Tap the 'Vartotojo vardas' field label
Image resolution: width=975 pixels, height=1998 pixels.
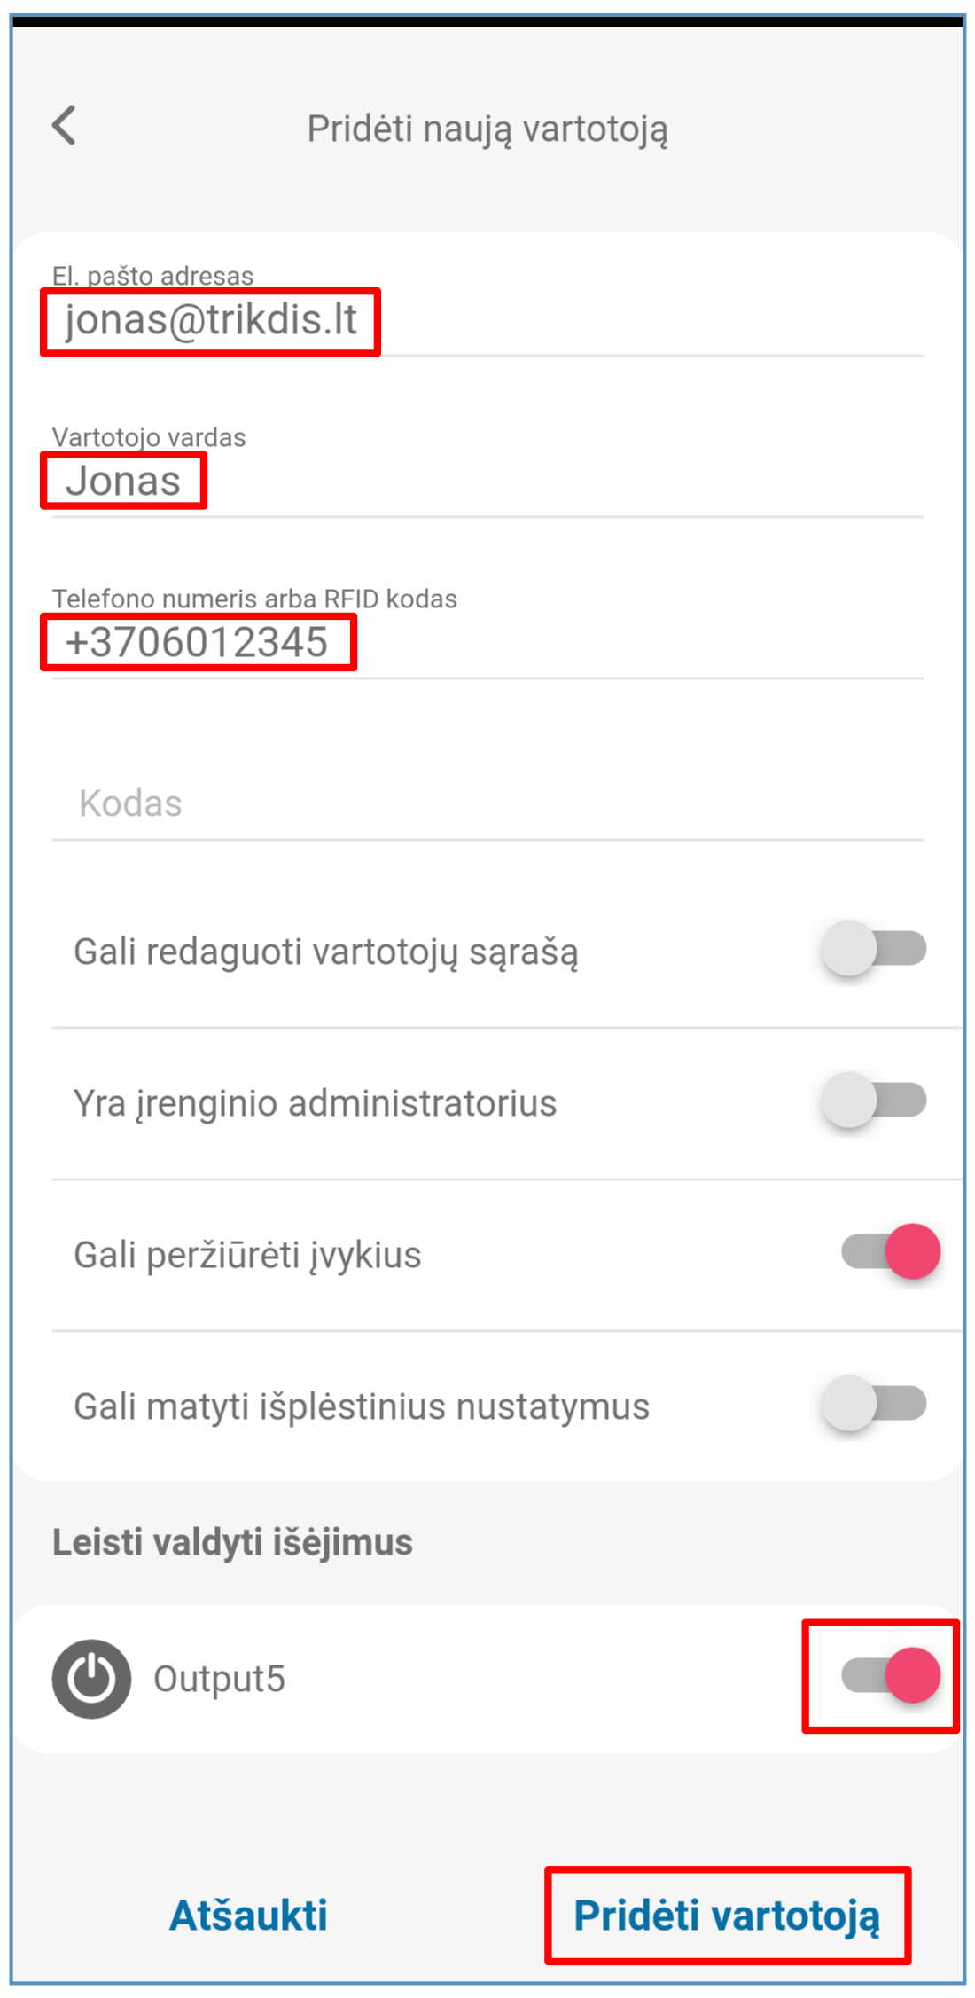[x=149, y=437]
